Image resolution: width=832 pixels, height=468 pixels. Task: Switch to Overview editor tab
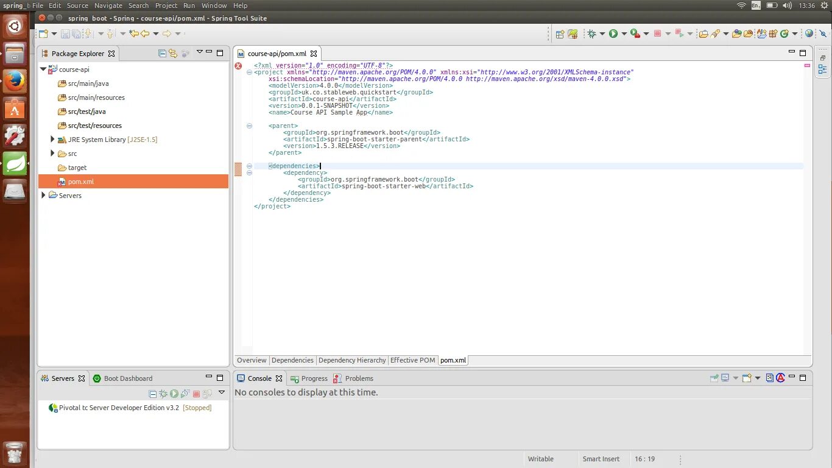tap(252, 360)
